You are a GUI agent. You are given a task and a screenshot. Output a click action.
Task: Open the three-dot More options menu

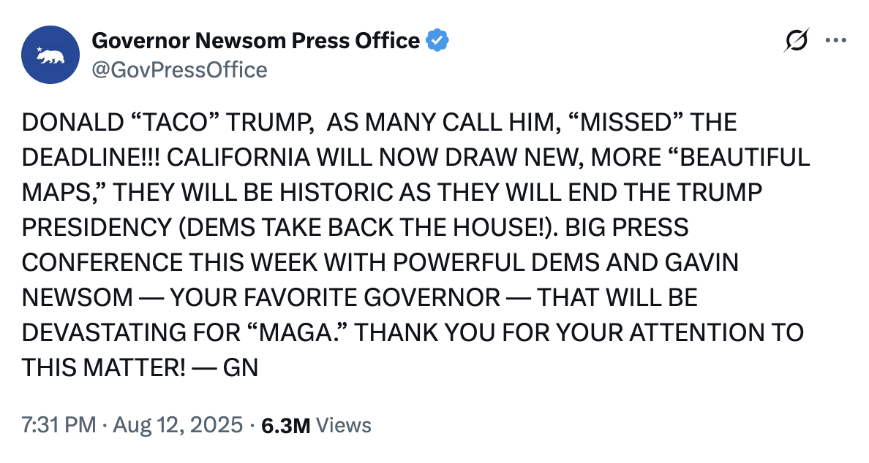pyautogui.click(x=835, y=41)
